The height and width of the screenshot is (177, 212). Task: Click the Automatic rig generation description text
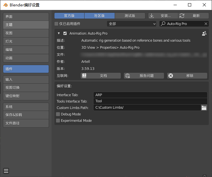136,40
